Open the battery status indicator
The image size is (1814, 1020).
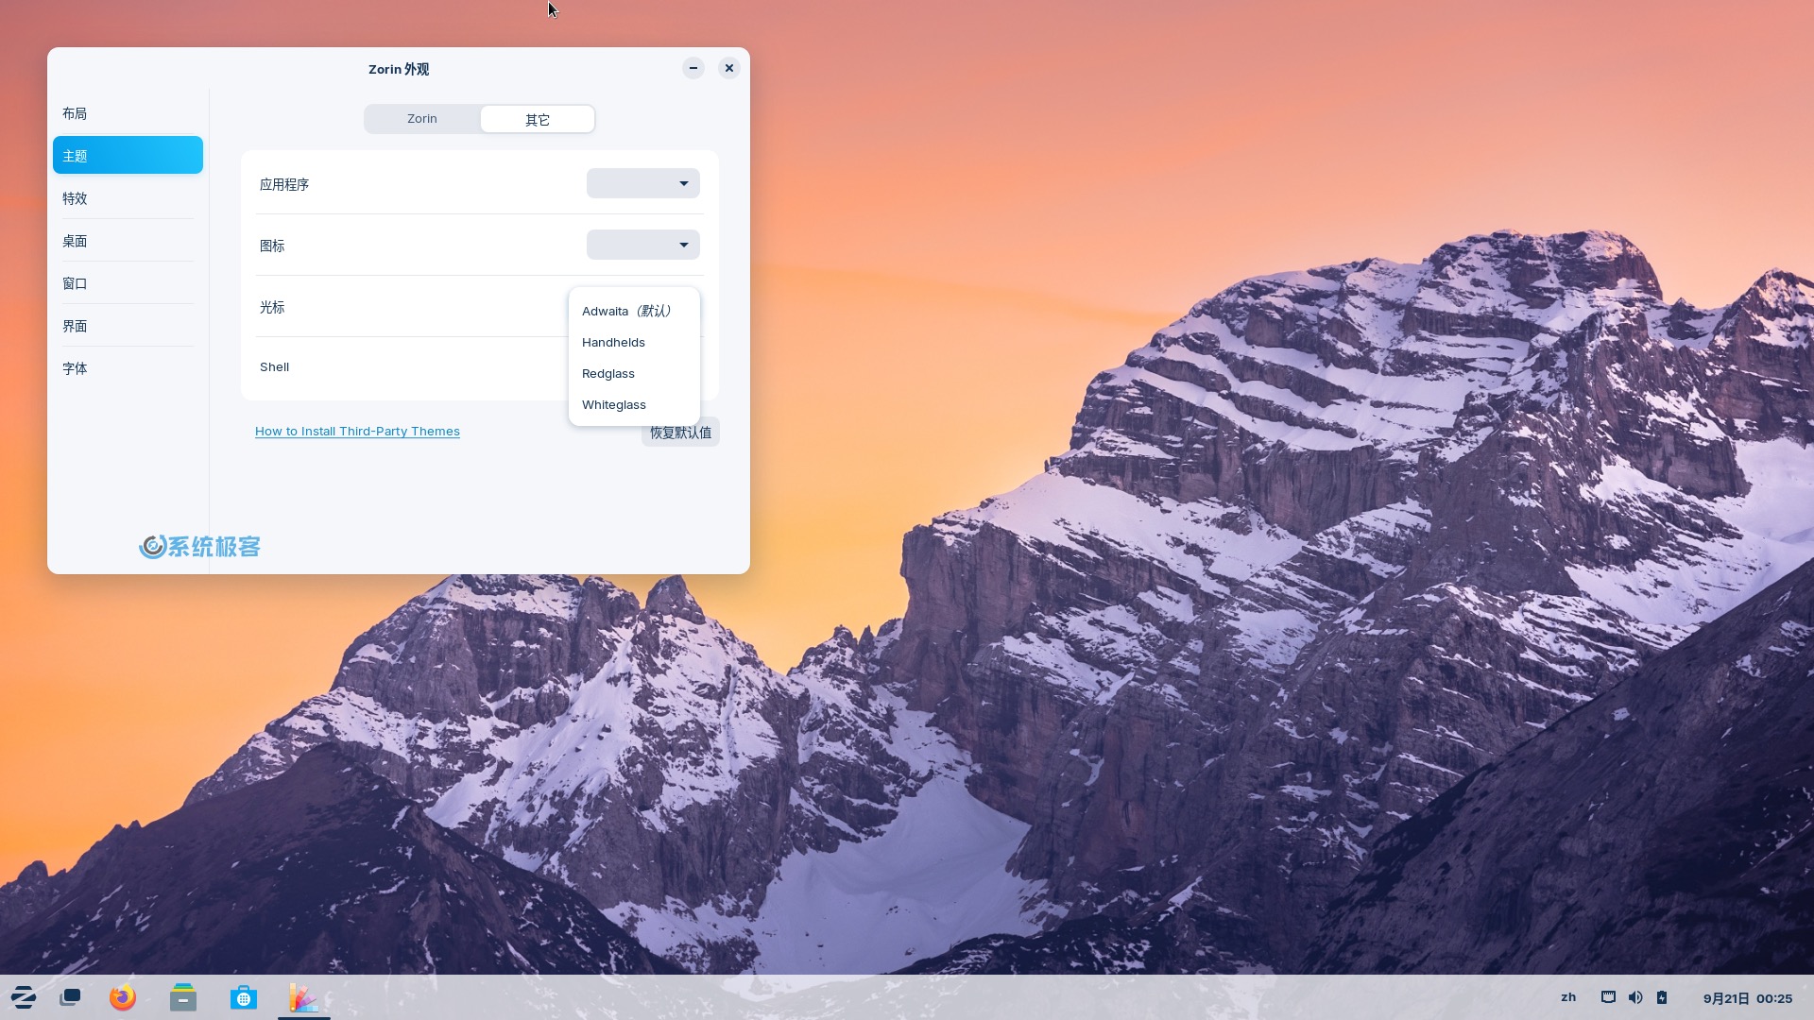tap(1662, 997)
